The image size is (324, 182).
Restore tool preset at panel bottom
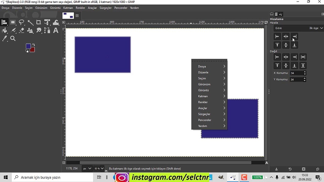point(290,169)
